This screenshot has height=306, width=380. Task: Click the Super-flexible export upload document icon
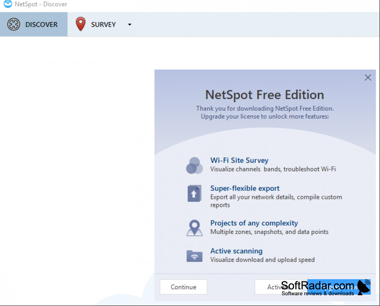194,193
